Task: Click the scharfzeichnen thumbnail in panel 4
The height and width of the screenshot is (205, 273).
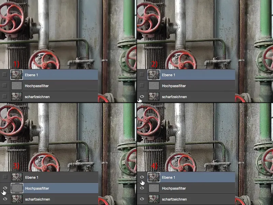Action: click(x=154, y=199)
